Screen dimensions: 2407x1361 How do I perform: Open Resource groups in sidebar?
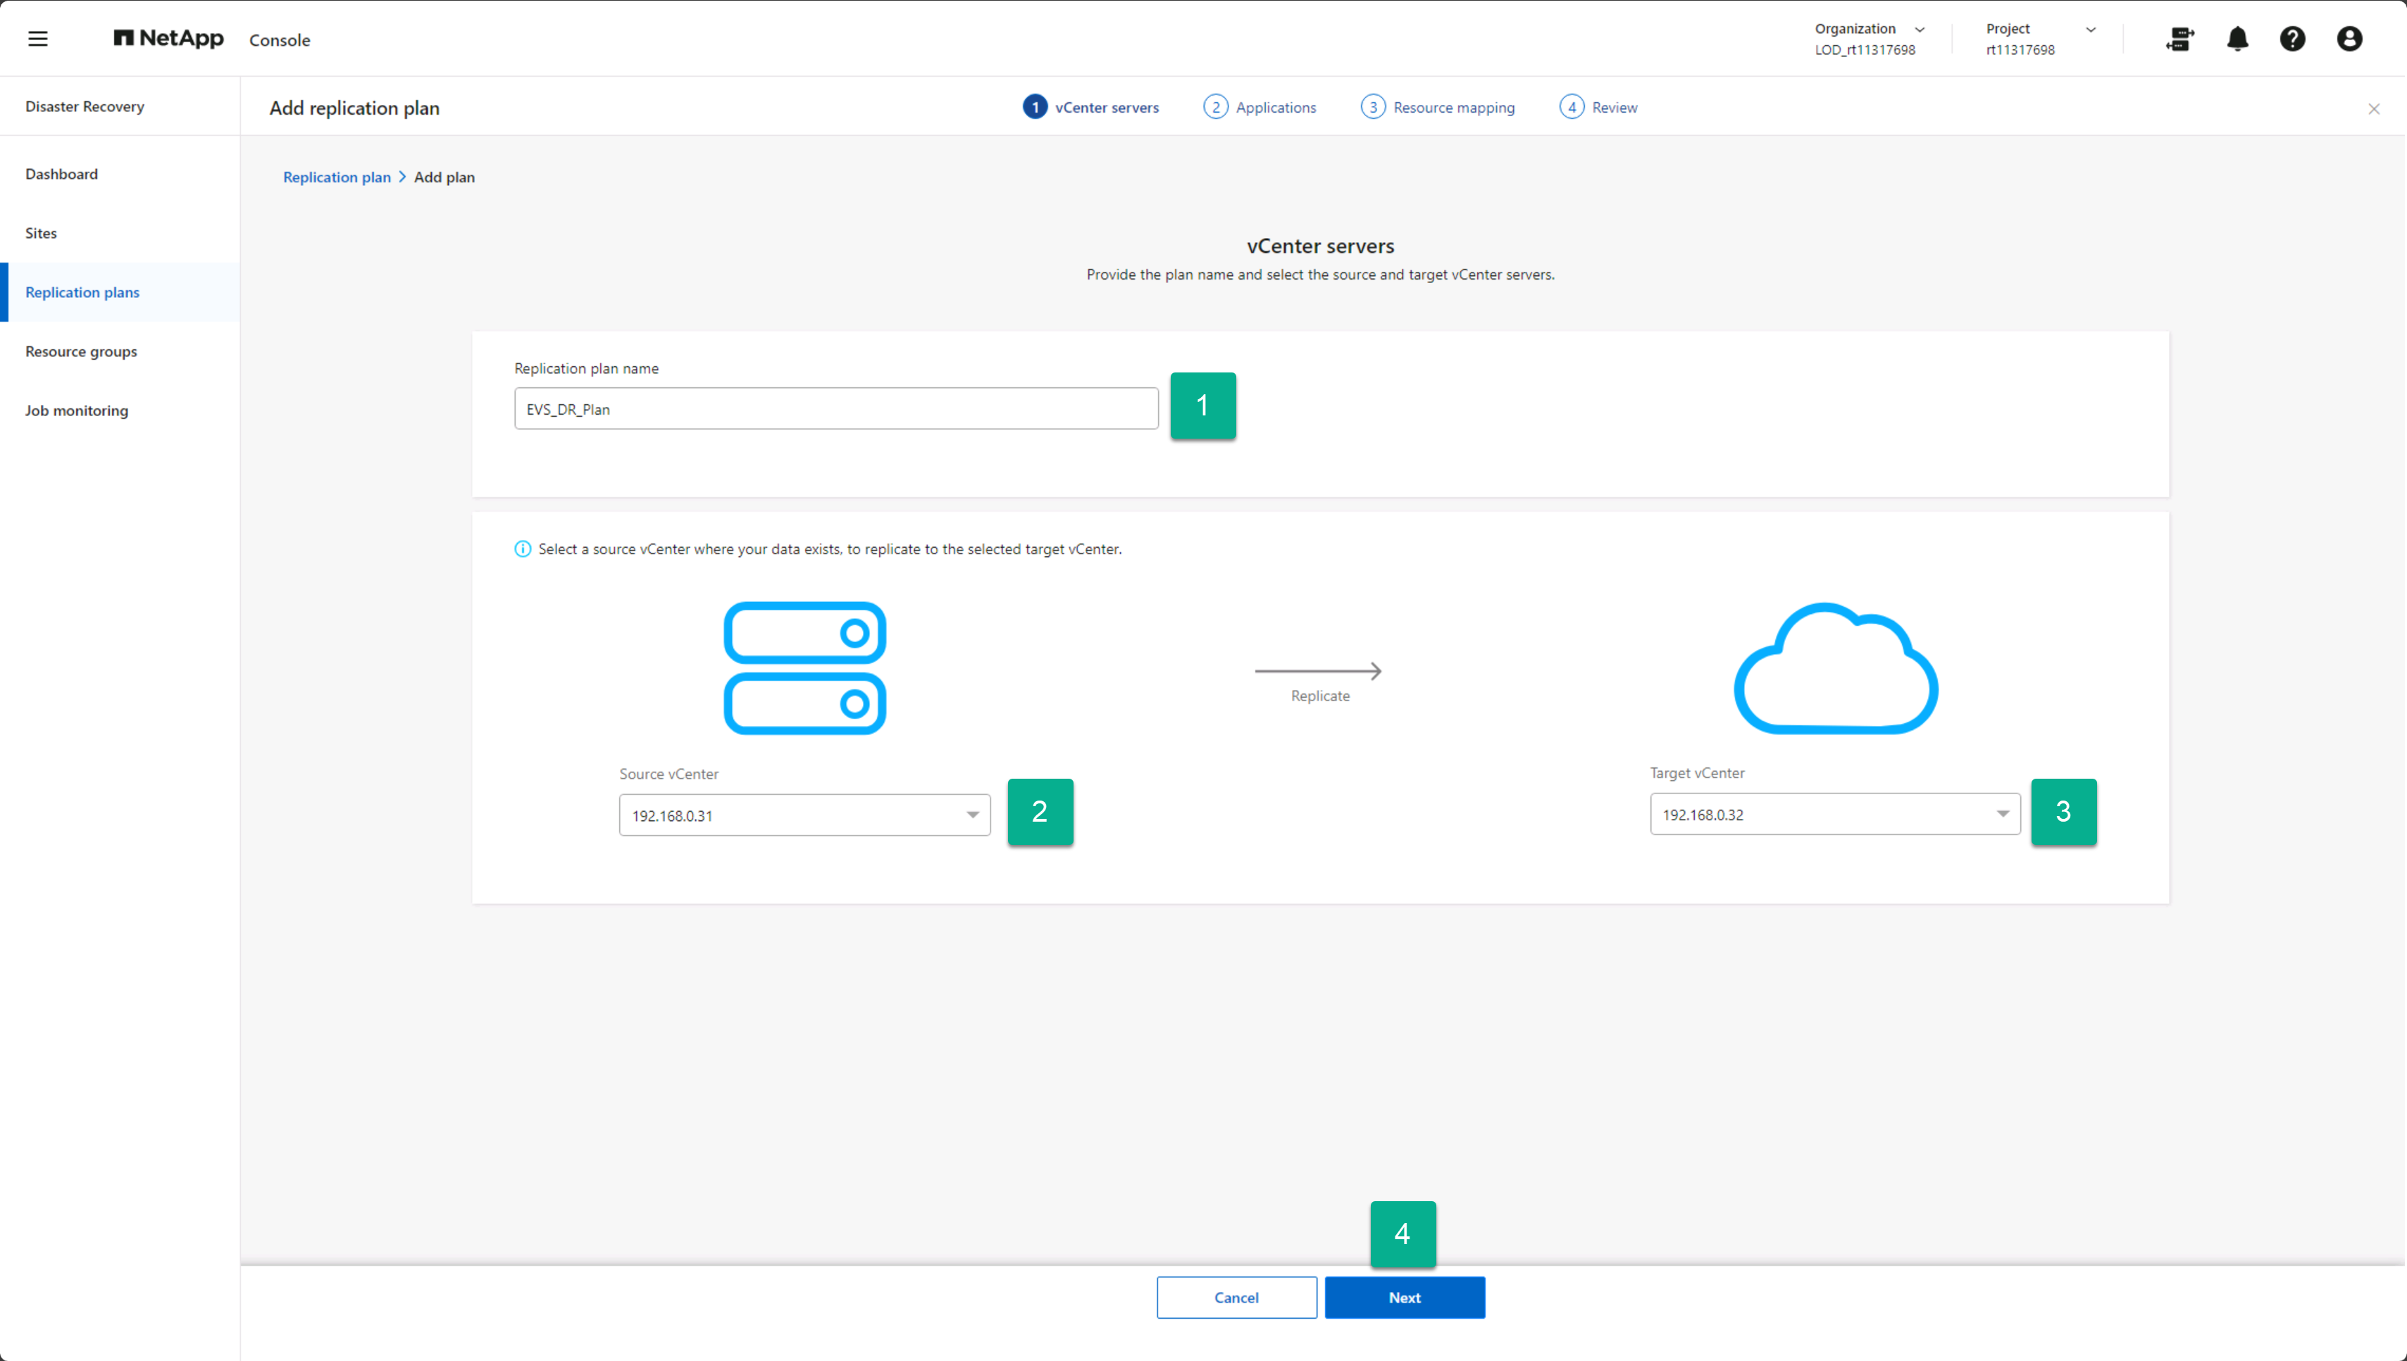(x=81, y=351)
